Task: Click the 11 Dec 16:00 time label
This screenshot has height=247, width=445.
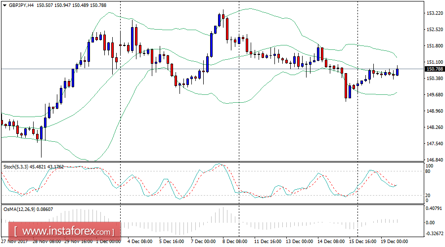Action: point(267,242)
